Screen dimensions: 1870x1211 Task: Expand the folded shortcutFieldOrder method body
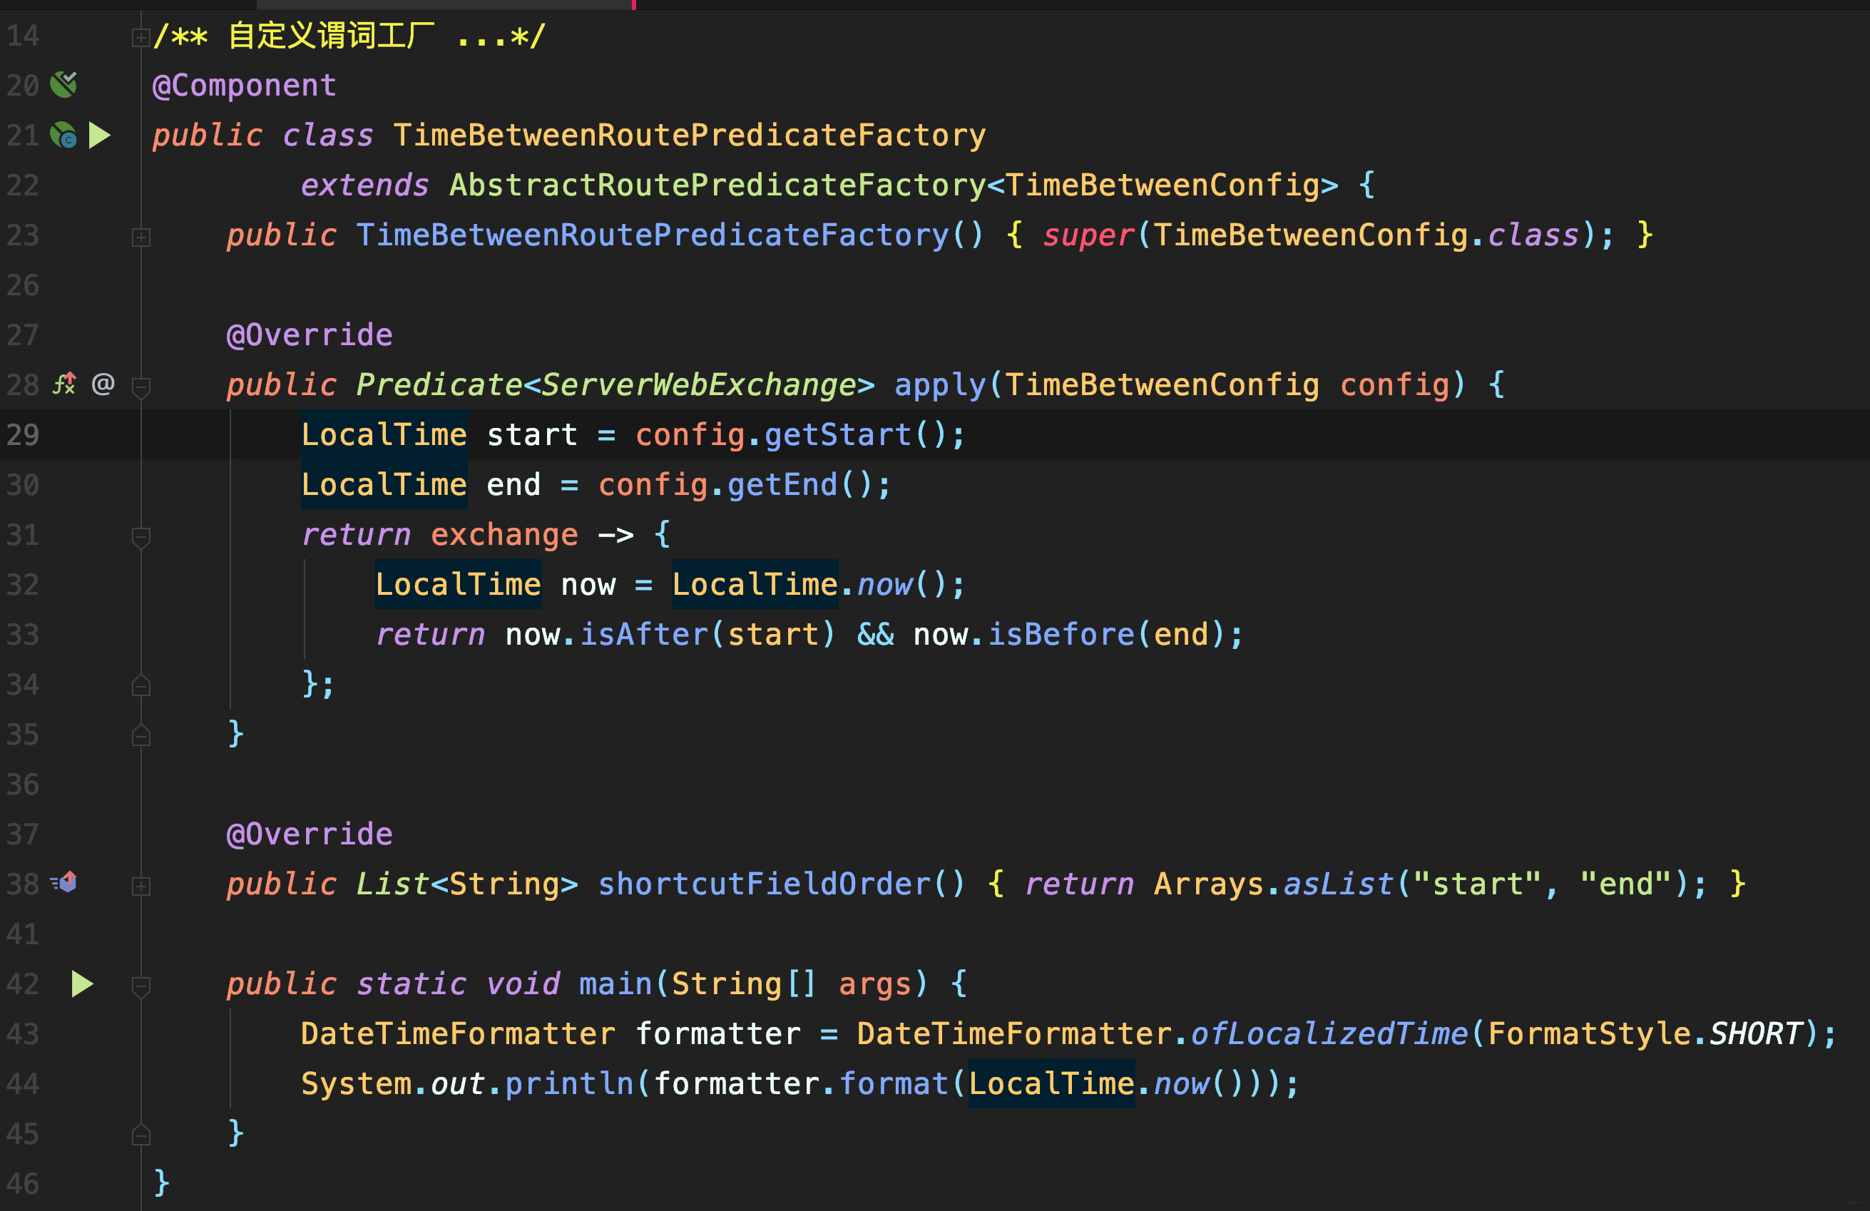tap(140, 886)
